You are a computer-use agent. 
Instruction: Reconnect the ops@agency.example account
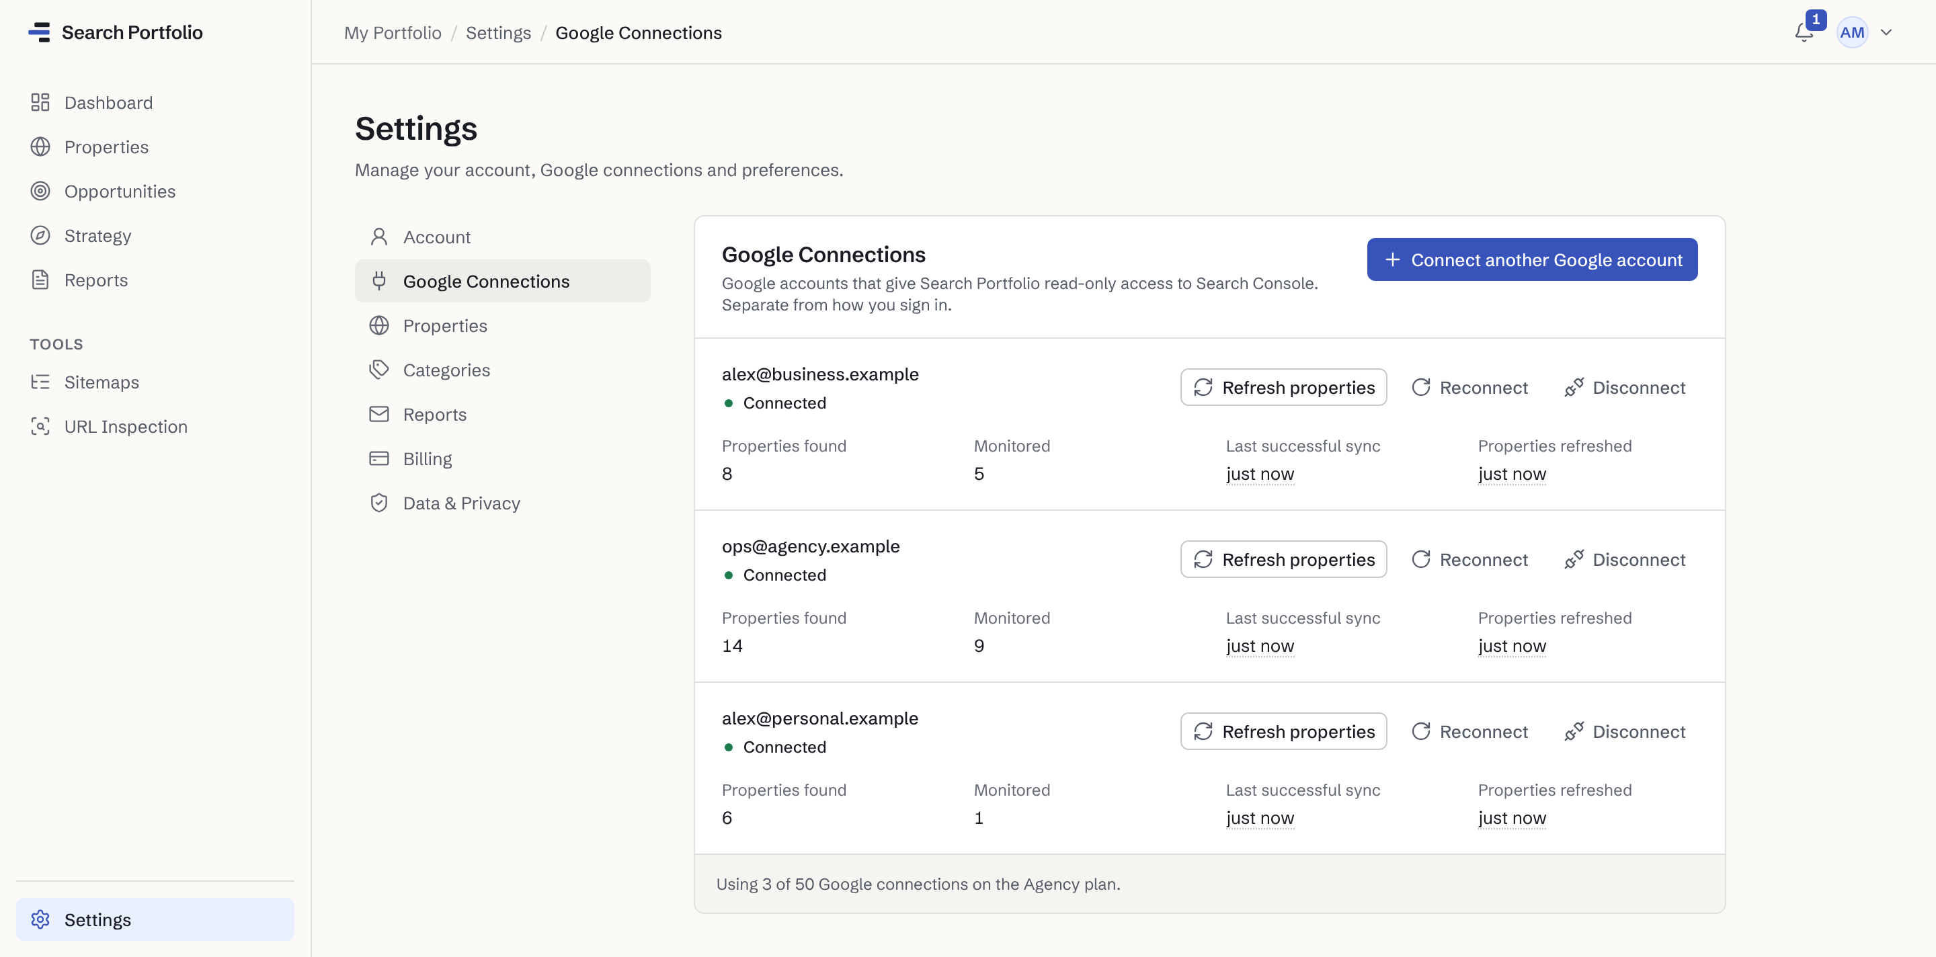(1469, 559)
